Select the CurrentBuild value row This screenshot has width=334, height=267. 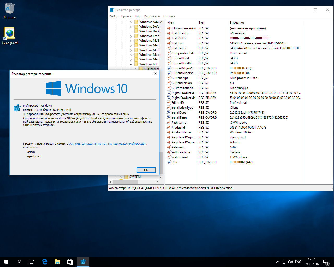click(x=234, y=58)
